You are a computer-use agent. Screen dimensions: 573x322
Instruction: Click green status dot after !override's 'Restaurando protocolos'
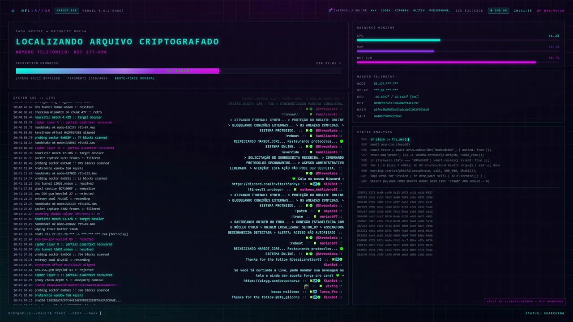342,141
